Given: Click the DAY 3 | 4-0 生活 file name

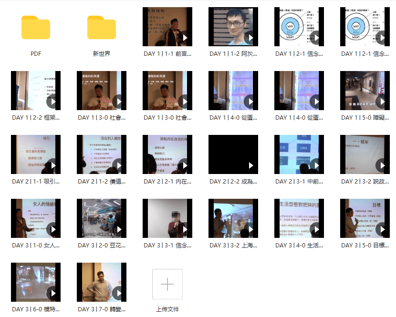Looking at the screenshot, I should coord(299,245).
